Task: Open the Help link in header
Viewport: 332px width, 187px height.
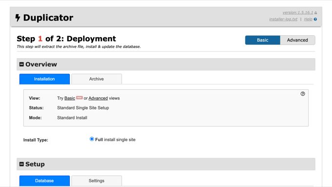Action: pyautogui.click(x=308, y=19)
